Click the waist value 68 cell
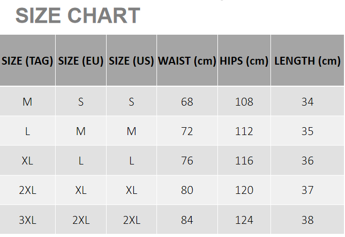 (x=187, y=101)
